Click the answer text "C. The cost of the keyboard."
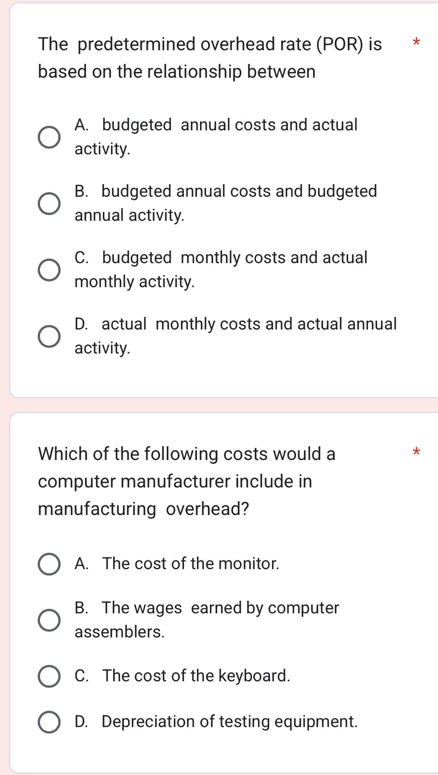This screenshot has height=775, width=438. [182, 676]
